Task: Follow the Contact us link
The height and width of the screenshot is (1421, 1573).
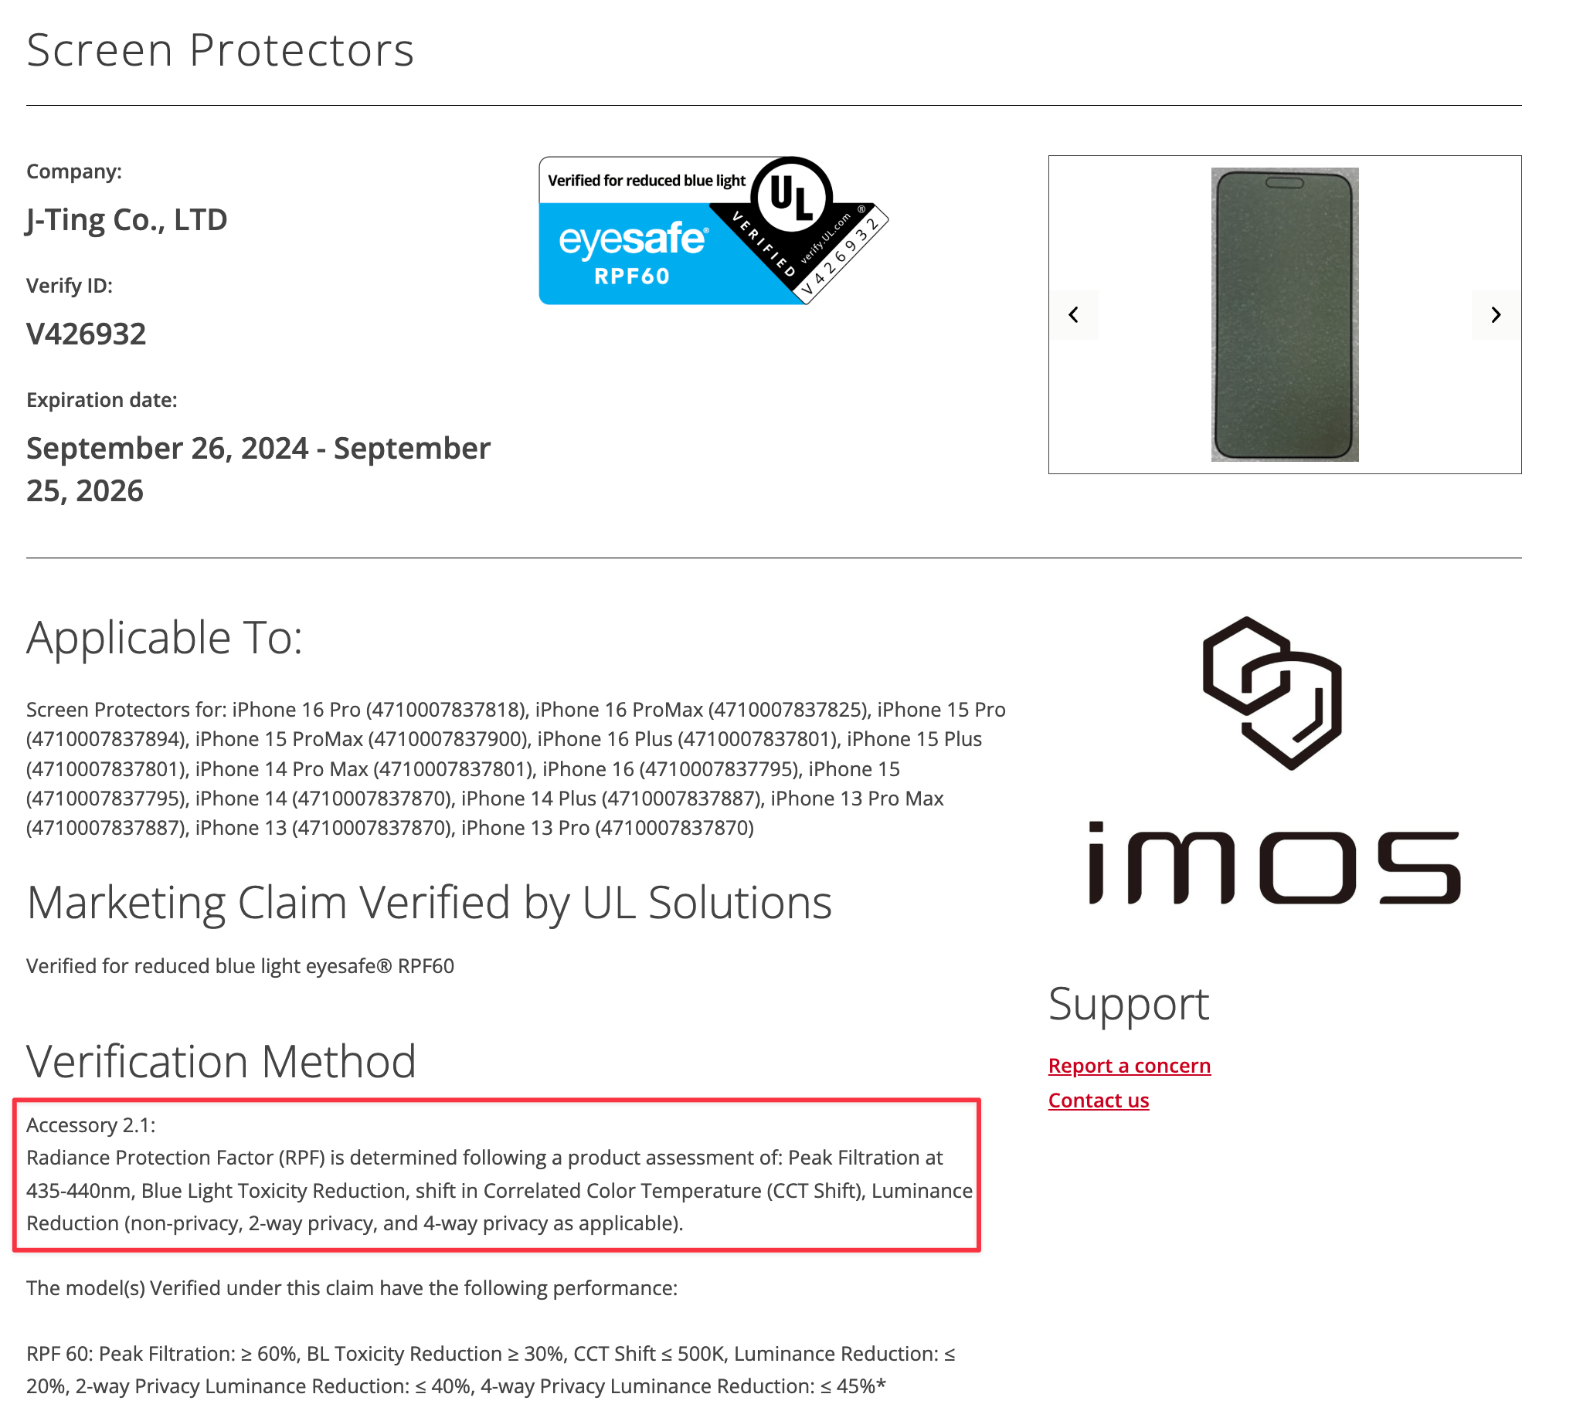Action: pos(1098,1100)
